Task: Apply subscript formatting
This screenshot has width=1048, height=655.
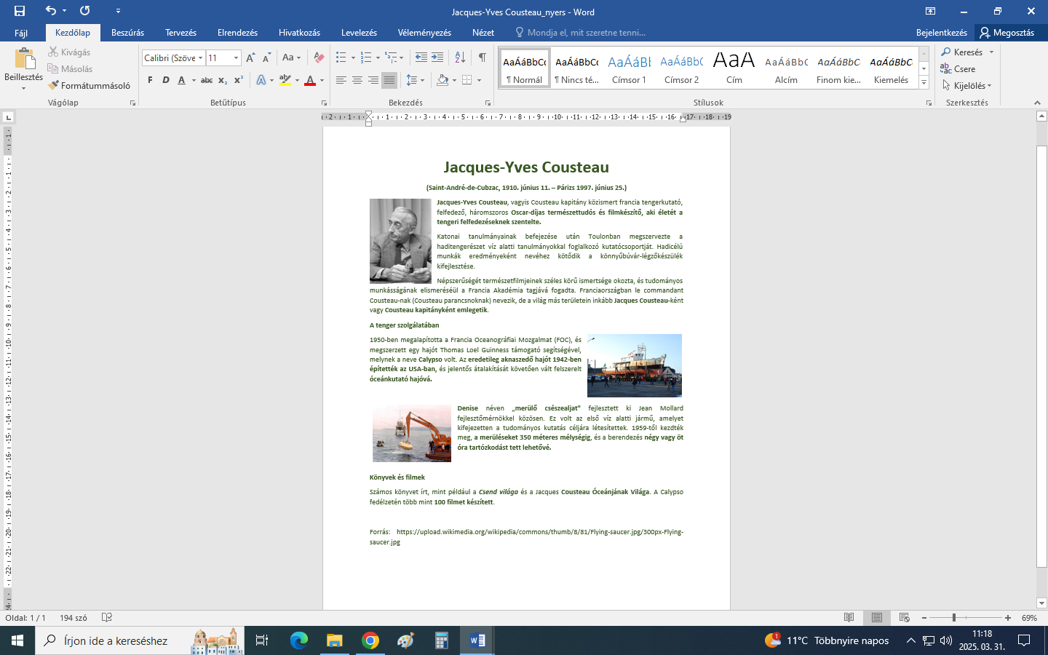Action: 223,80
